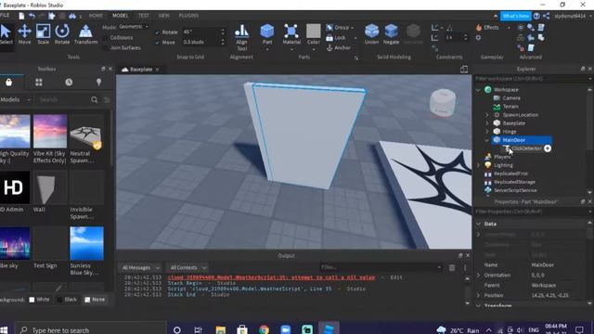Select ClickDetector in Explorer
Viewport: 594px width, 334px height.
point(526,148)
